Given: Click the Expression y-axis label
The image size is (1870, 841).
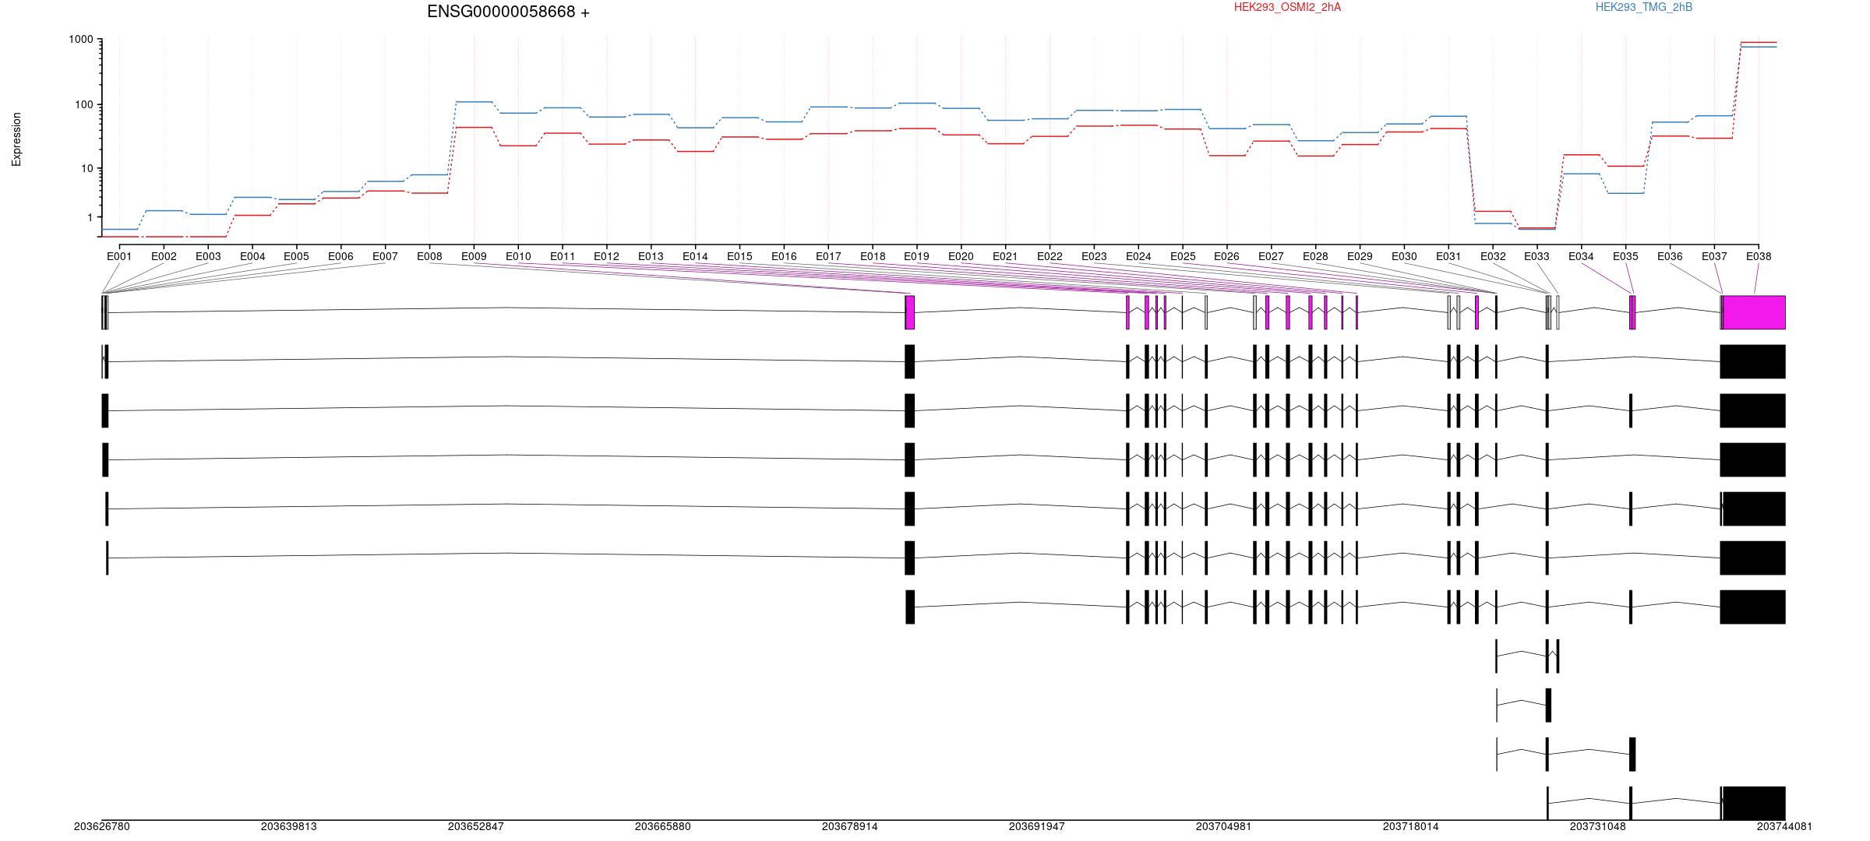Looking at the screenshot, I should [x=16, y=139].
